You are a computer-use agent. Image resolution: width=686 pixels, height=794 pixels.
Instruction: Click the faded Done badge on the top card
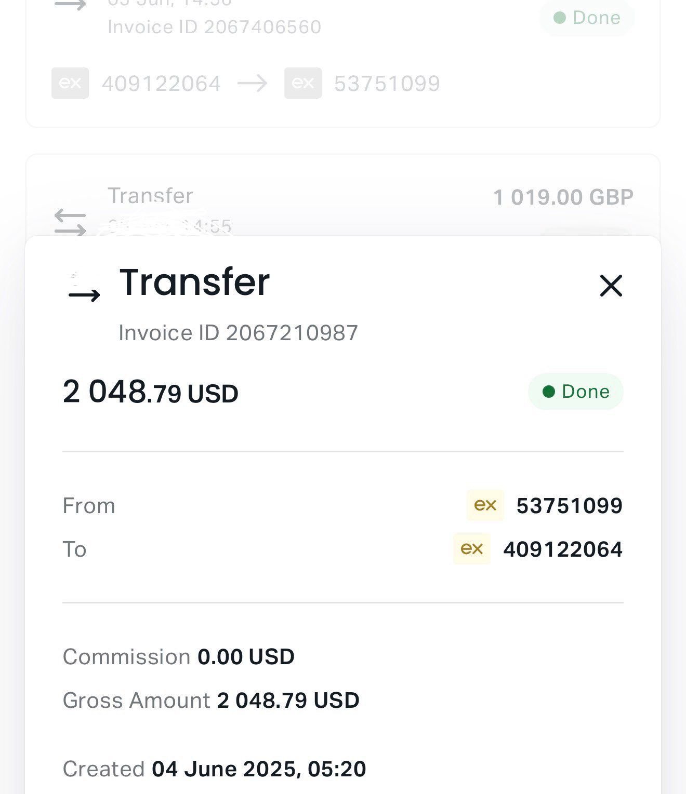pos(587,18)
